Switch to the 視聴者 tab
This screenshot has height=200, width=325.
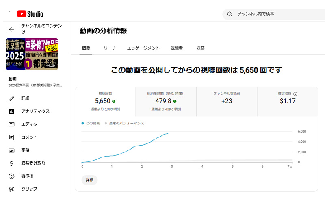tap(177, 48)
